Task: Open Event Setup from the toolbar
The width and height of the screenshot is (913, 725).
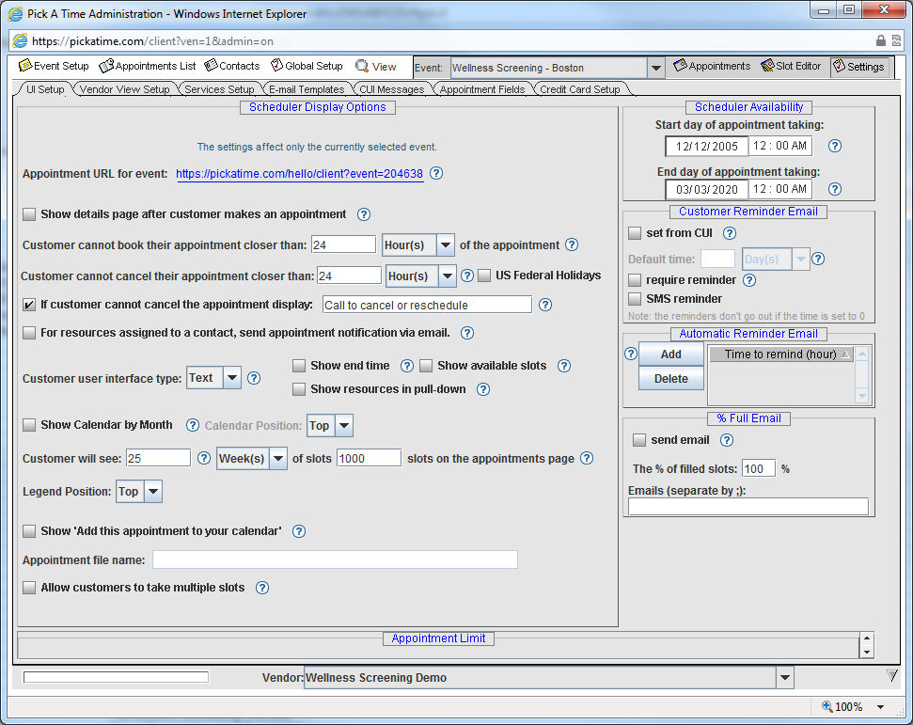Action: (x=54, y=66)
